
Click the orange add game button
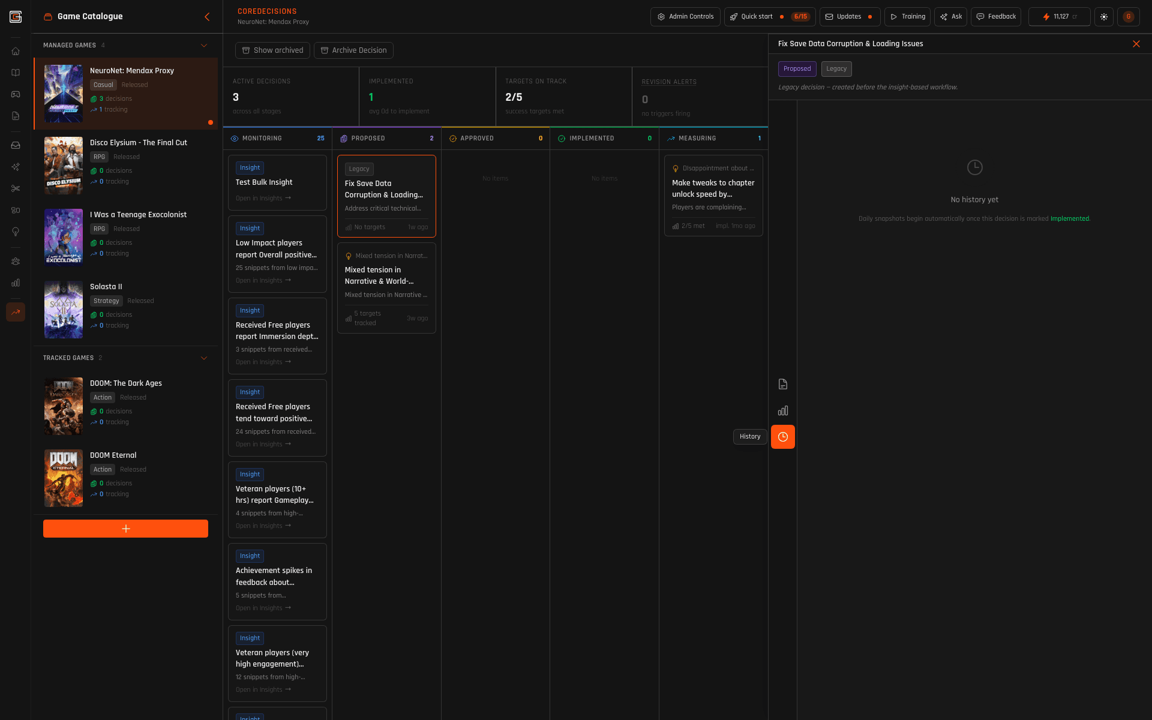(x=125, y=529)
